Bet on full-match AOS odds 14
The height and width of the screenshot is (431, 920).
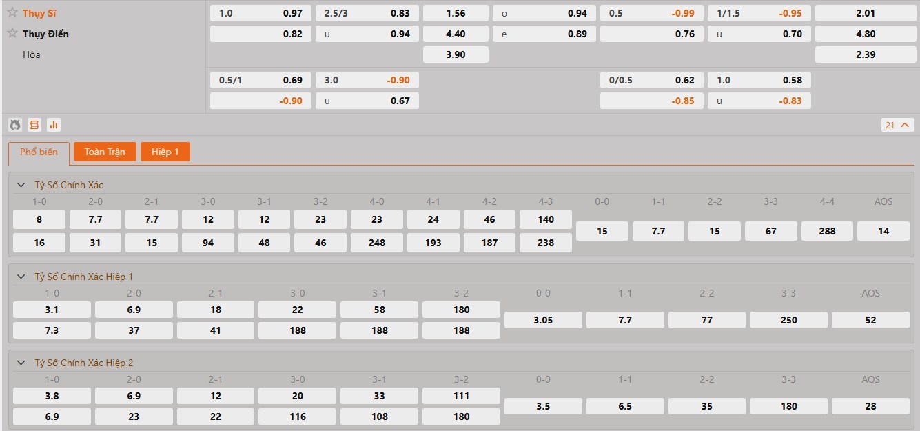click(x=883, y=231)
